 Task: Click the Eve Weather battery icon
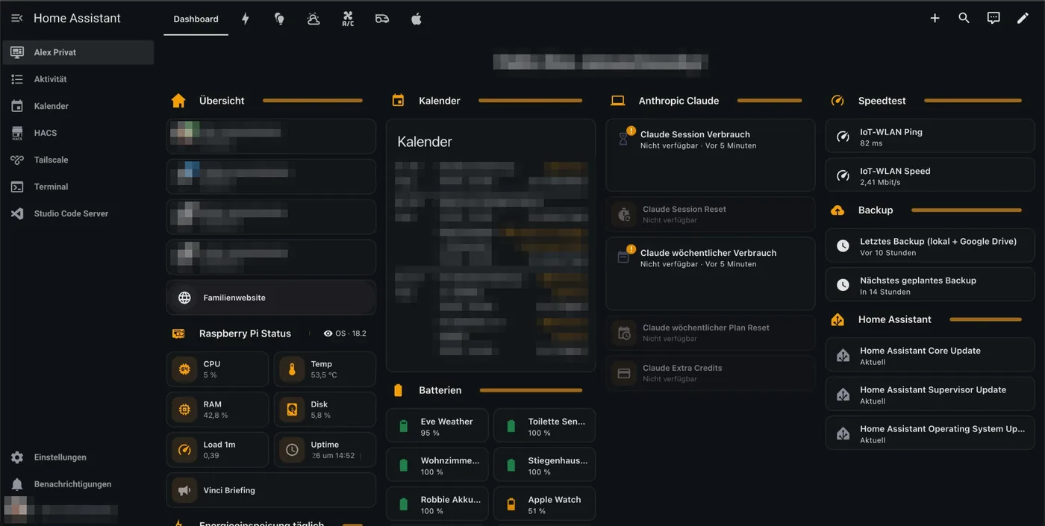pos(404,427)
